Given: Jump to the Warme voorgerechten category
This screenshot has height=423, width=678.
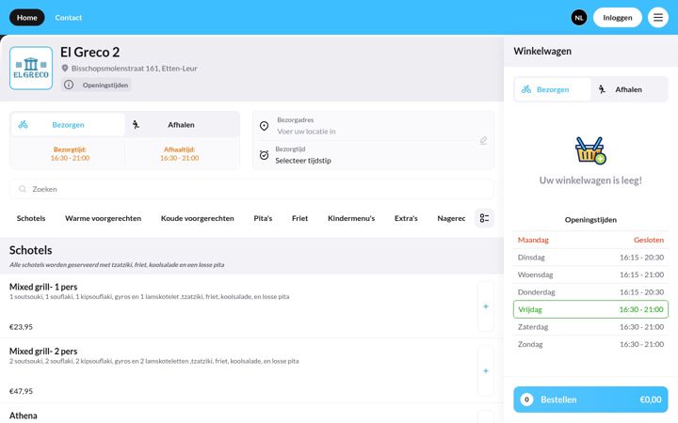Looking at the screenshot, I should pos(104,218).
